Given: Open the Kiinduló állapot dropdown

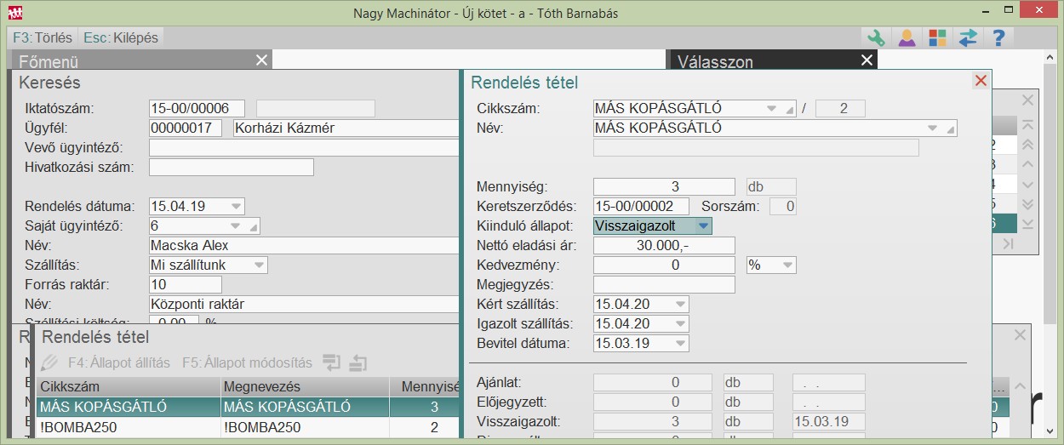Looking at the screenshot, I should [703, 226].
